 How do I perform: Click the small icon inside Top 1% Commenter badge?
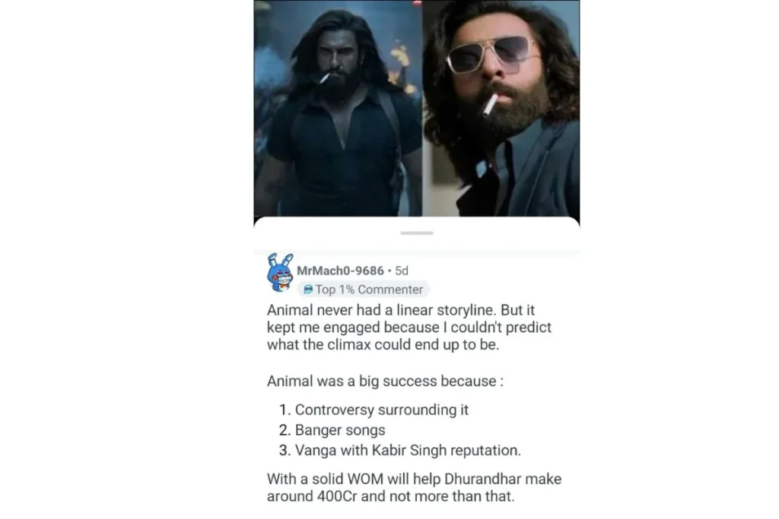308,290
